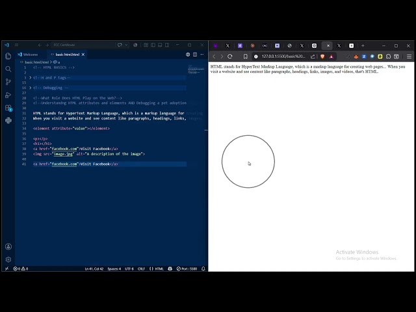Open the Source Control view

(8, 82)
